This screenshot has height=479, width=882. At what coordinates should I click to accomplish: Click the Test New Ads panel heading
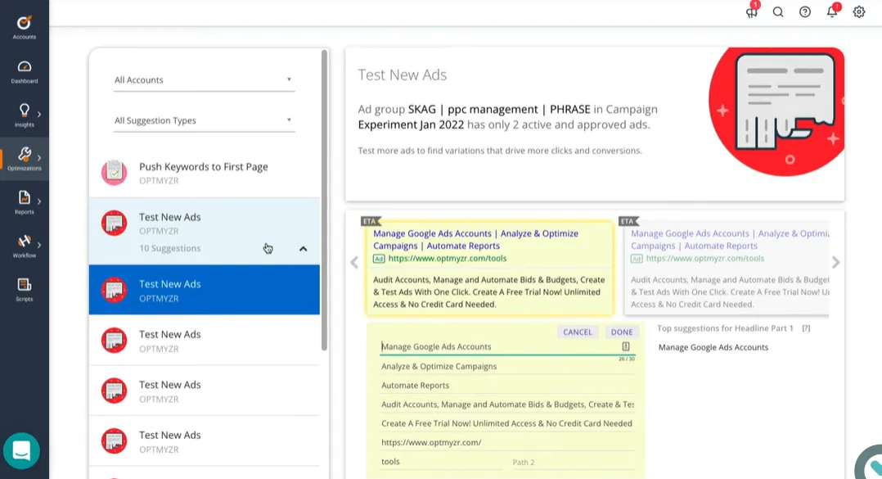pyautogui.click(x=403, y=75)
